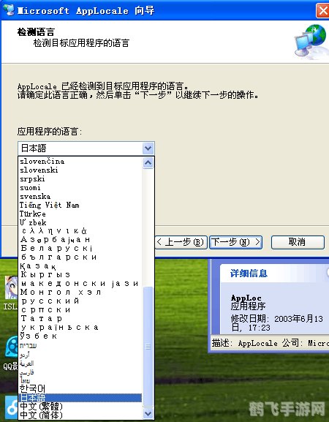Select U'zbek from the language list
The height and width of the screenshot is (422, 329).
(80, 222)
